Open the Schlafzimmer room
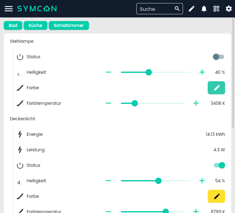The width and height of the screenshot is (235, 213). tap(69, 25)
